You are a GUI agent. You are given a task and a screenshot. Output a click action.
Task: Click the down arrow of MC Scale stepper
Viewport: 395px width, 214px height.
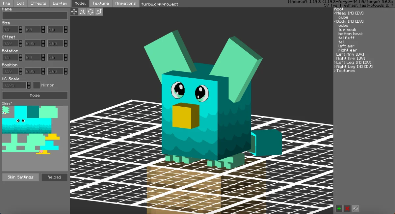tap(29, 87)
